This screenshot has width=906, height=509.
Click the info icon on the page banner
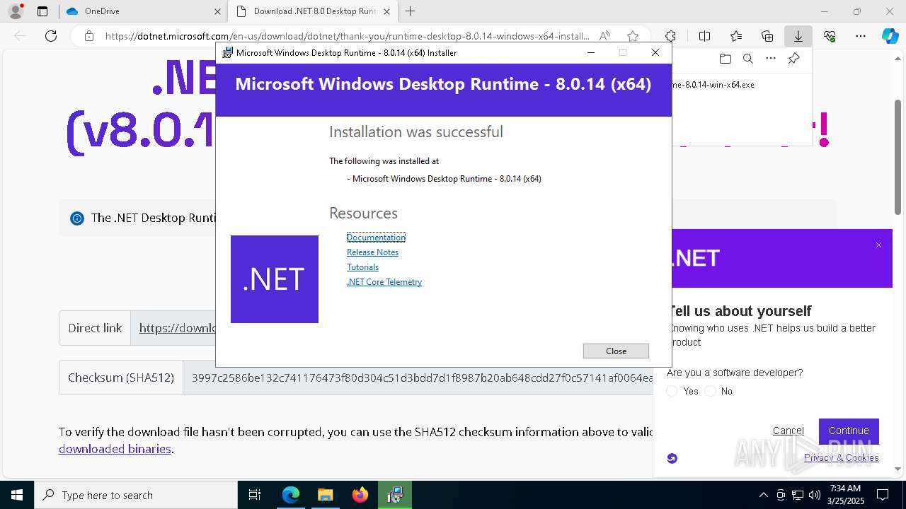coord(77,218)
